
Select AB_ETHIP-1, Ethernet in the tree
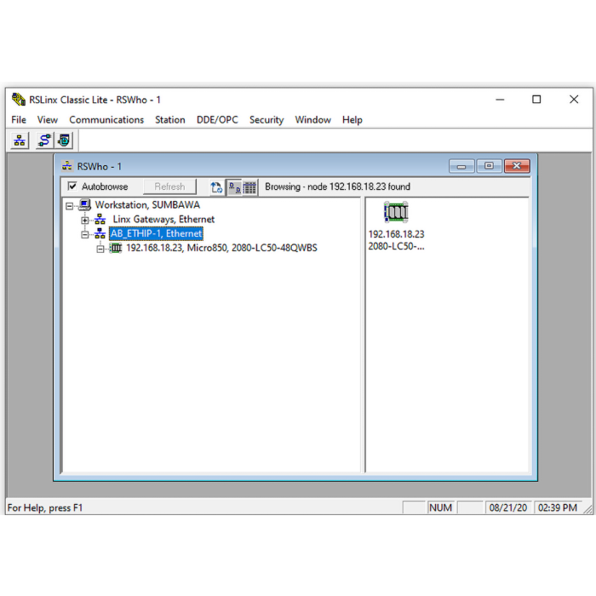click(x=156, y=234)
